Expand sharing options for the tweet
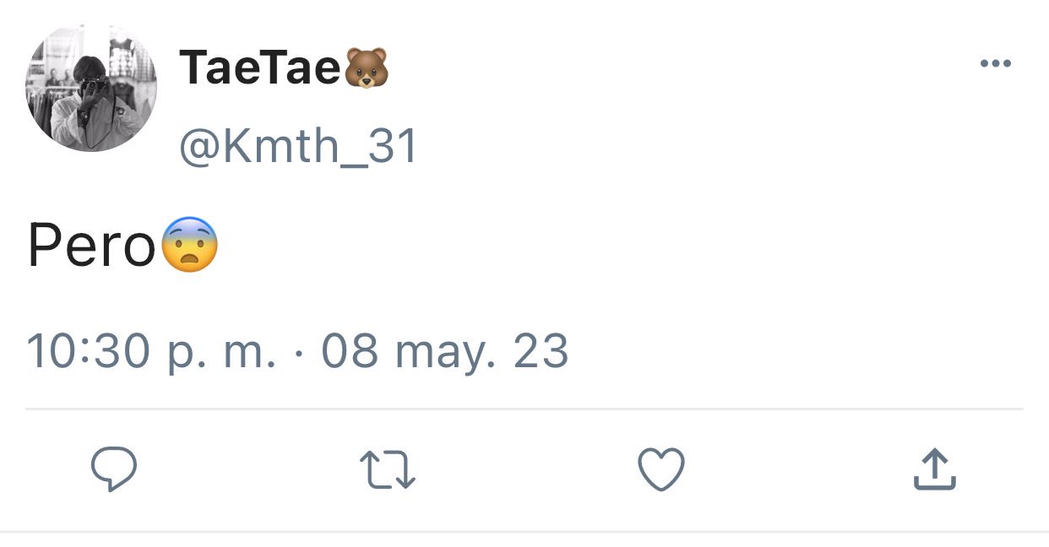Viewport: 1049px width, 547px height. tap(934, 469)
